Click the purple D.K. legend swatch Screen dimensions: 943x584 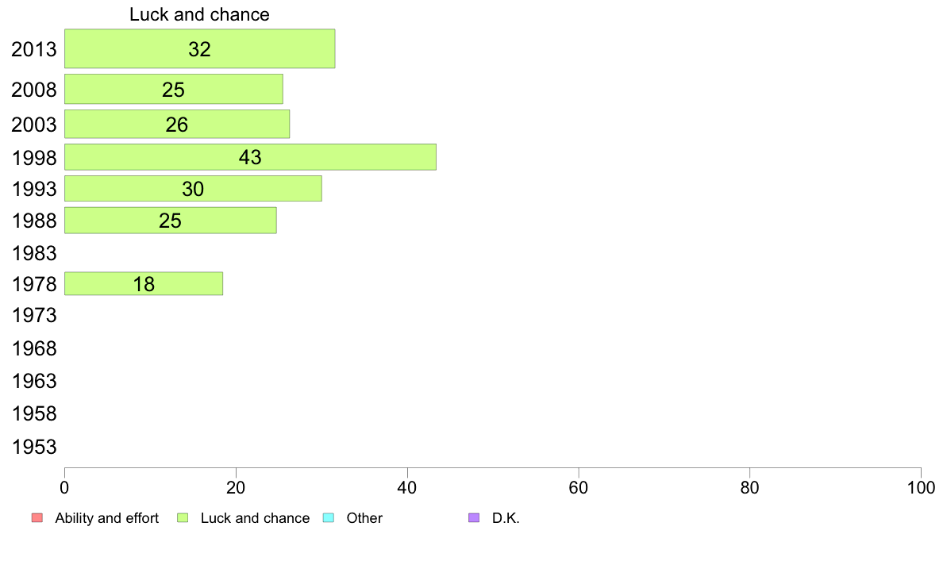point(474,518)
